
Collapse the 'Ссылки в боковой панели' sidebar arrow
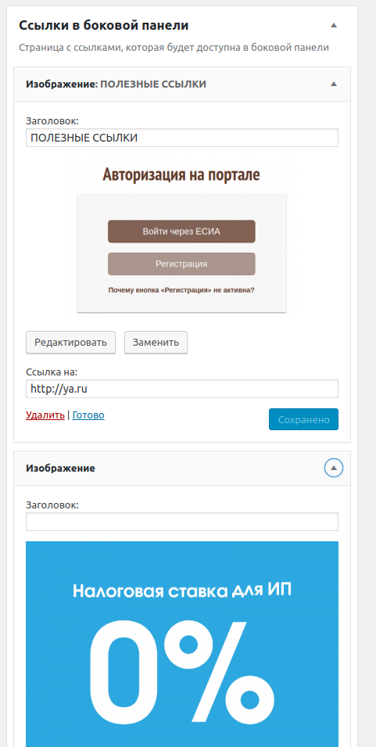334,25
